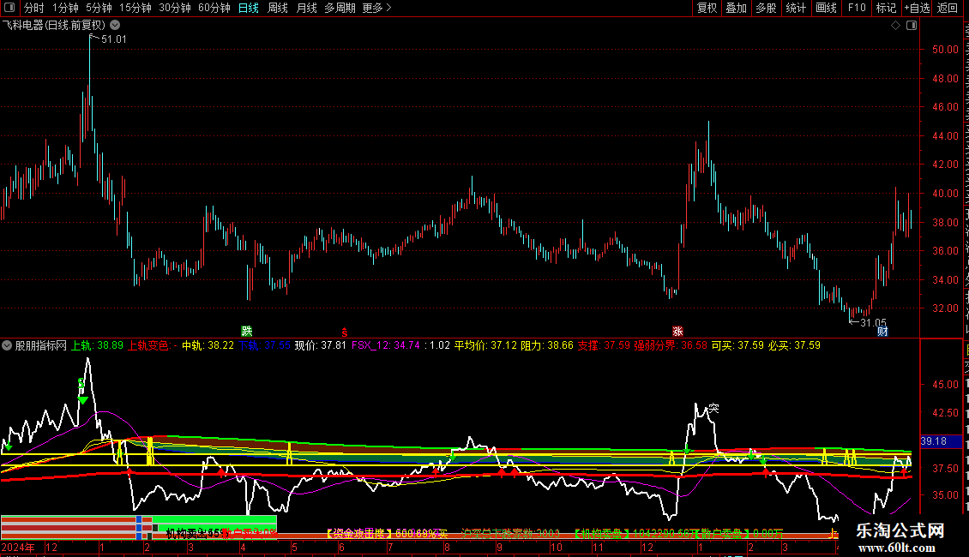Click the 阻力: 38.66 value
This screenshot has height=557, width=969.
coord(547,345)
